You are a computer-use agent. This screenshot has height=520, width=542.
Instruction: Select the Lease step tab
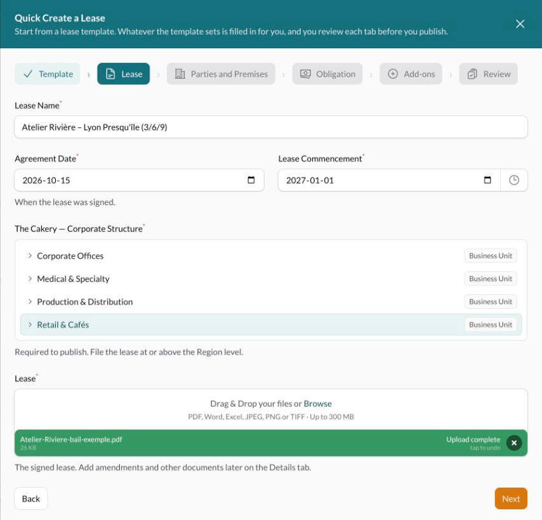tap(123, 74)
